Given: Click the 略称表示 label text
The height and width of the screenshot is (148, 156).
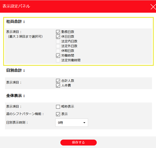Looking at the screenshot, I should 68,107.
